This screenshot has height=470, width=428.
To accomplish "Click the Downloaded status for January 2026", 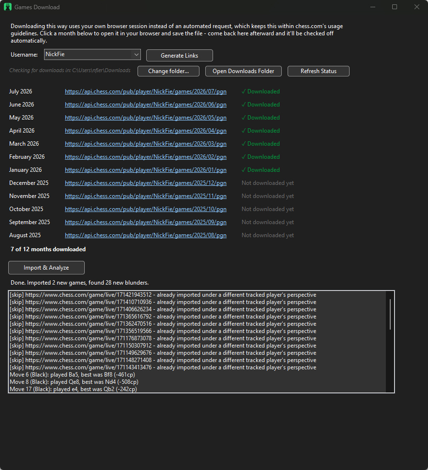I will (261, 170).
